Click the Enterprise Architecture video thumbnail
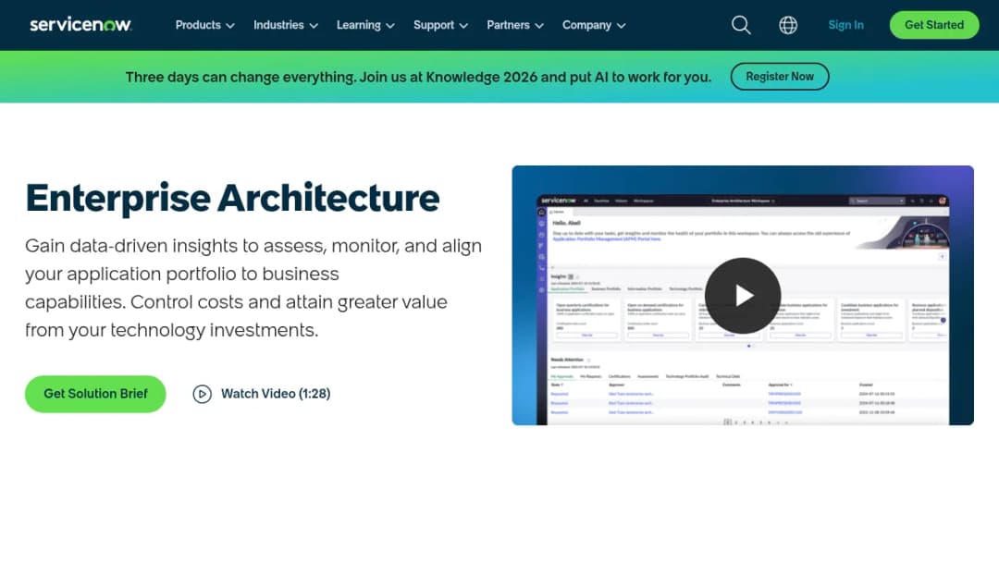The width and height of the screenshot is (999, 562). point(742,295)
